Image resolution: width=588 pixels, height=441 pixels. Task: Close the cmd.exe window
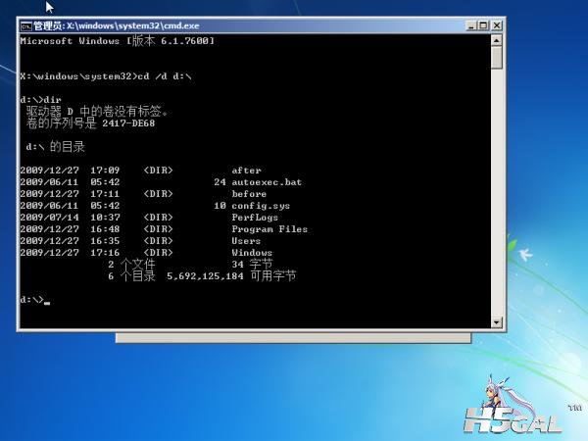coord(497,25)
